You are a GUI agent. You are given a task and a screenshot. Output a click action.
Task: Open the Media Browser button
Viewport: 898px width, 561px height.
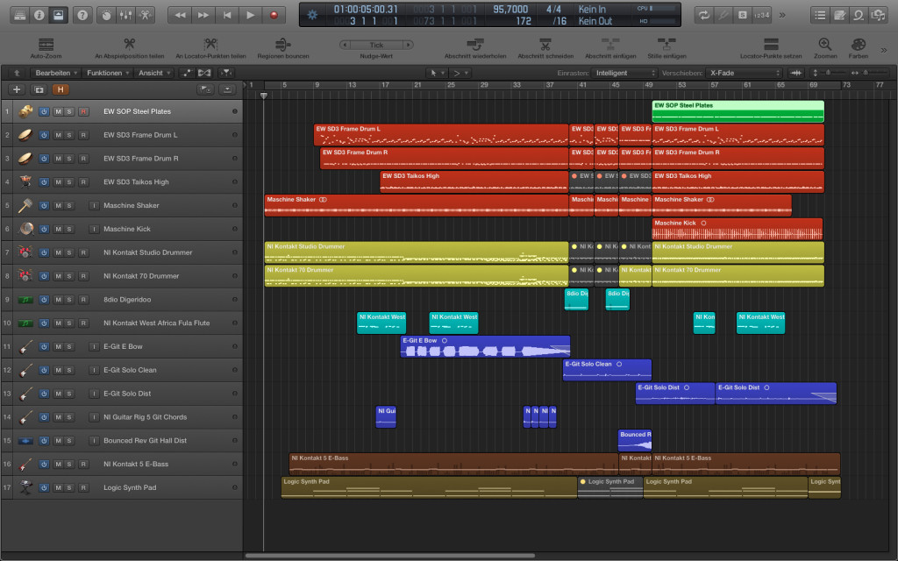878,15
